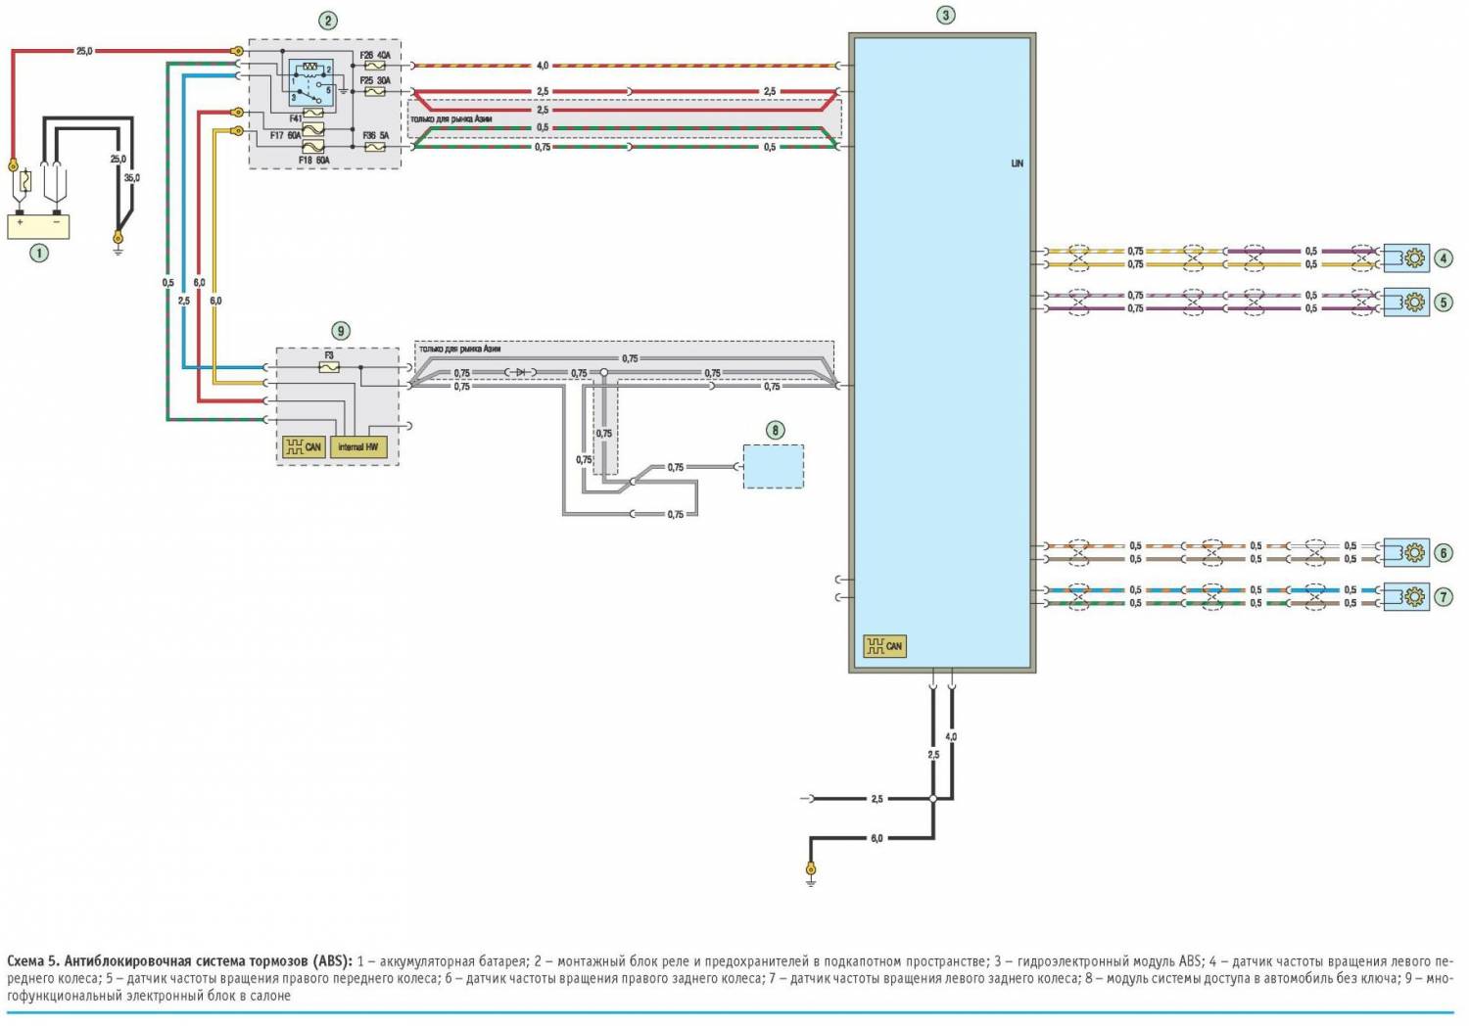Select the dashed keyless module box 8
This screenshot has width=1469, height=1026.
pos(773,466)
